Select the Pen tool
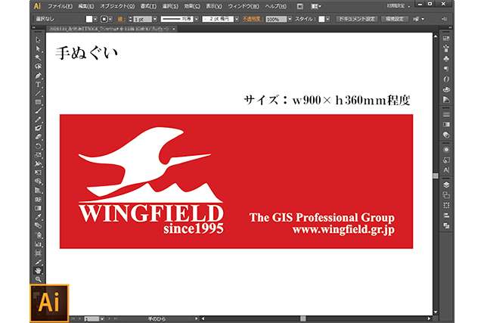This screenshot has height=323, width=484. pos(38,76)
